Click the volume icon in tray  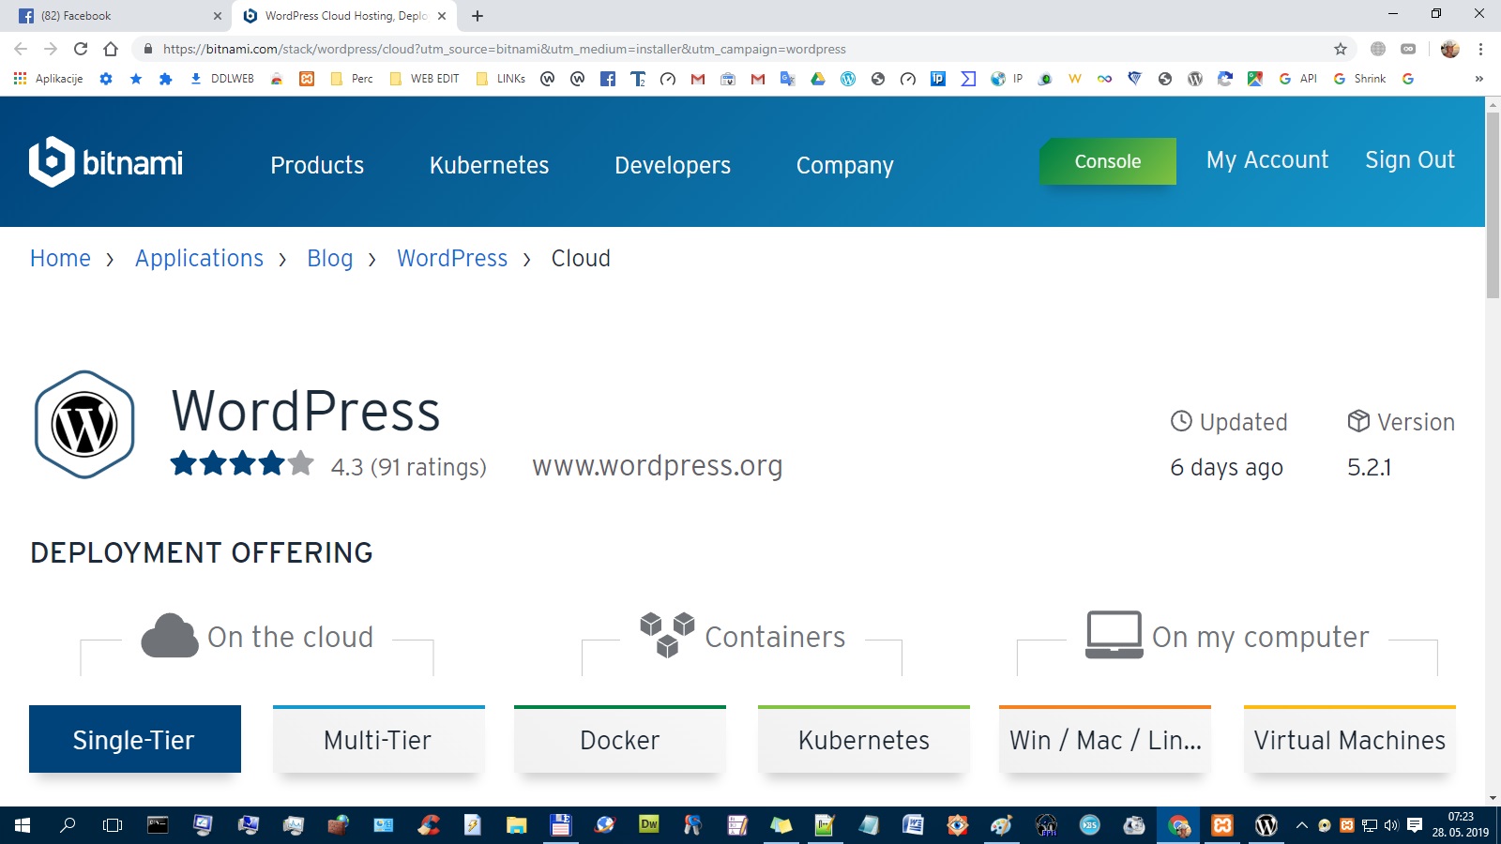tap(1391, 825)
